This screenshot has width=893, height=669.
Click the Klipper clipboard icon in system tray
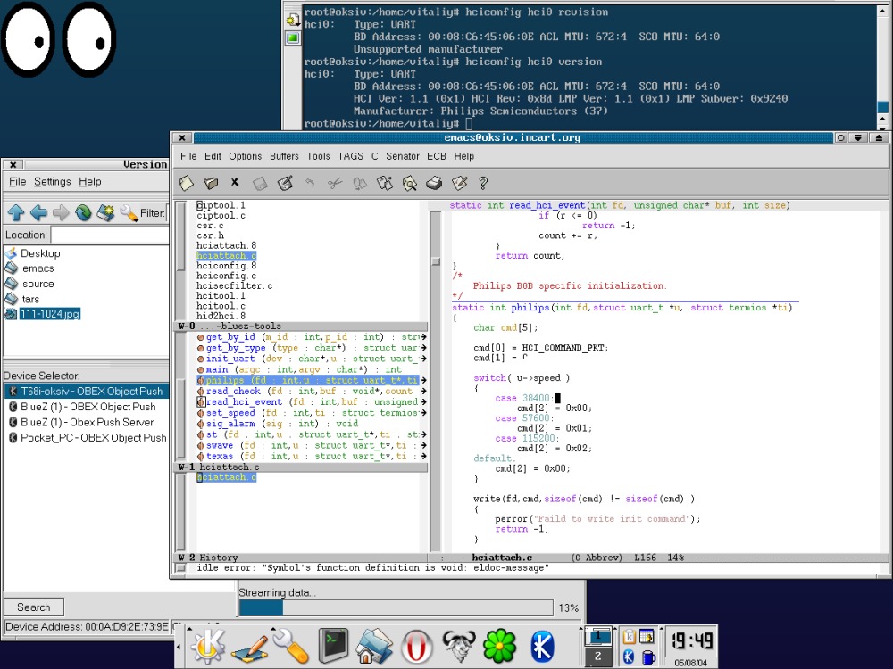click(629, 637)
